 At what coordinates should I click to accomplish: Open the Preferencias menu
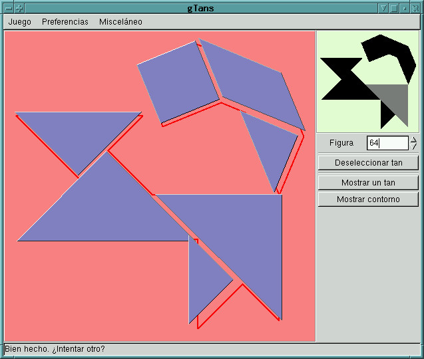pos(65,22)
